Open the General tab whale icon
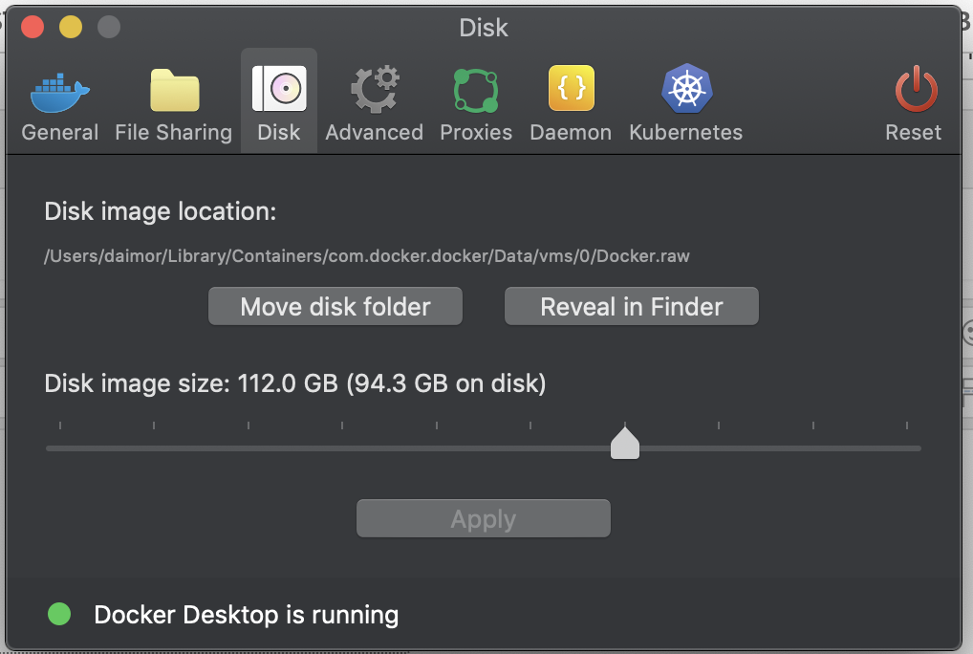This screenshot has width=973, height=654. [x=59, y=92]
